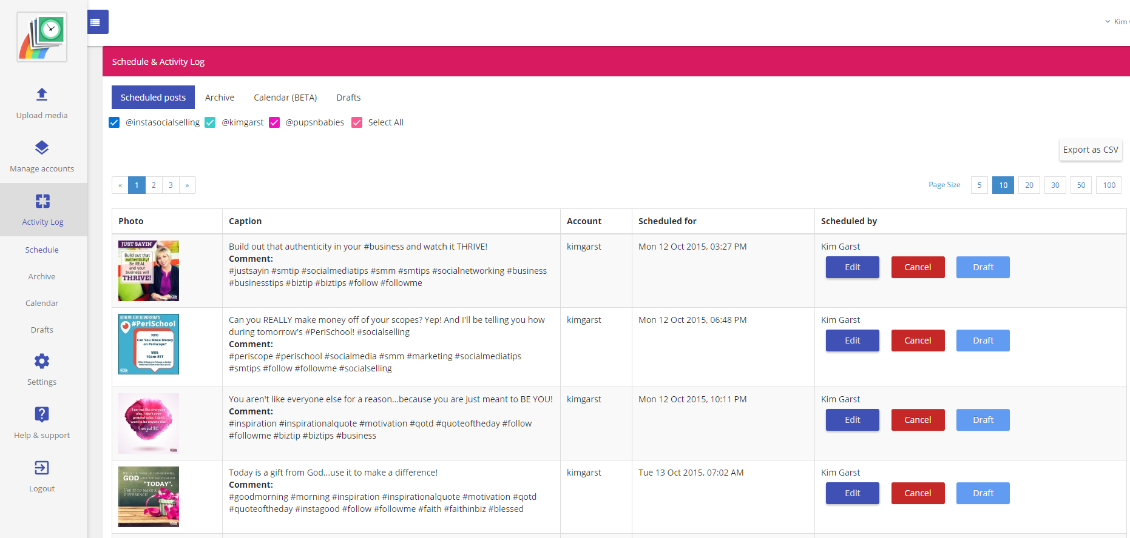Click the Logout exit icon

(42, 468)
